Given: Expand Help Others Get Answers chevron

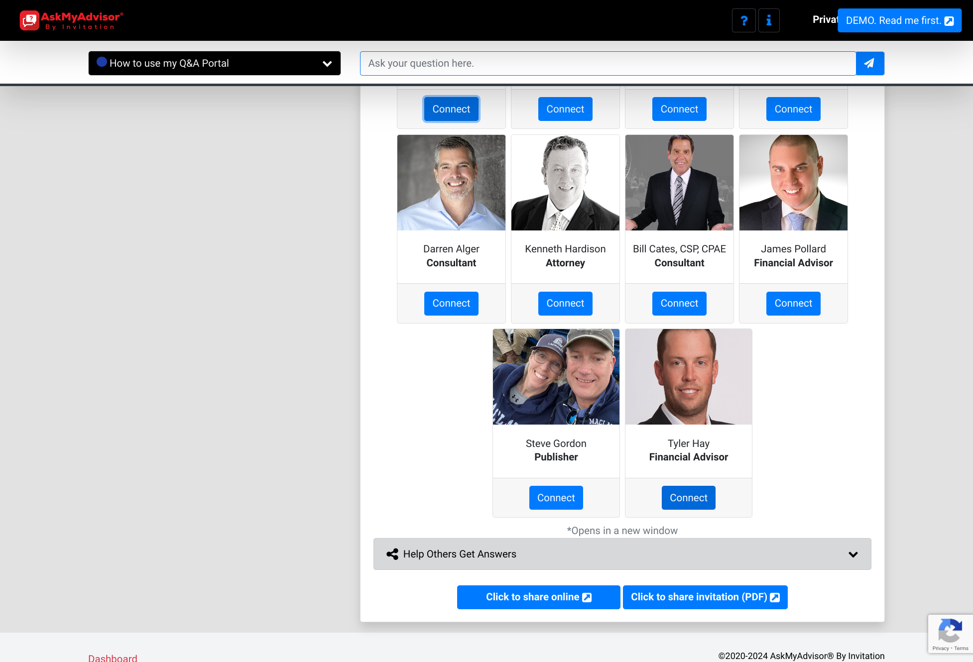Looking at the screenshot, I should point(853,554).
